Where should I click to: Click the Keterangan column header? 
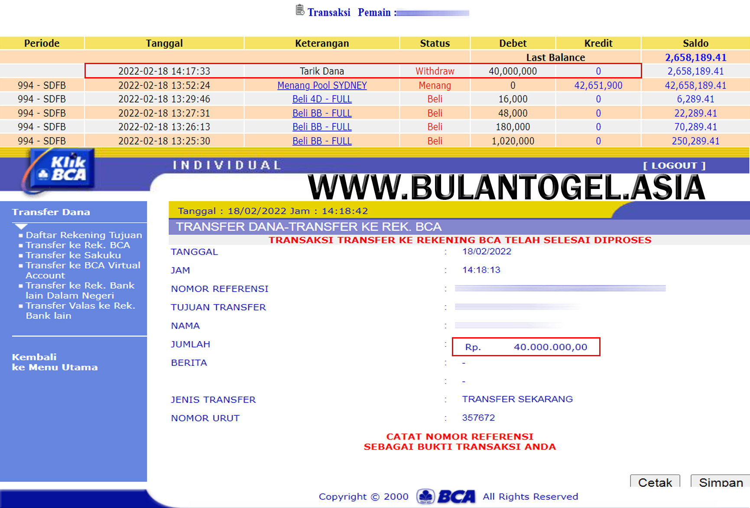(x=322, y=43)
